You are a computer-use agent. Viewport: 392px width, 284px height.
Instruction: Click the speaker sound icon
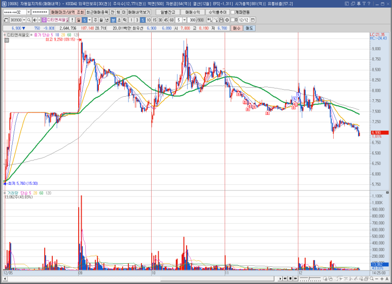35,20
